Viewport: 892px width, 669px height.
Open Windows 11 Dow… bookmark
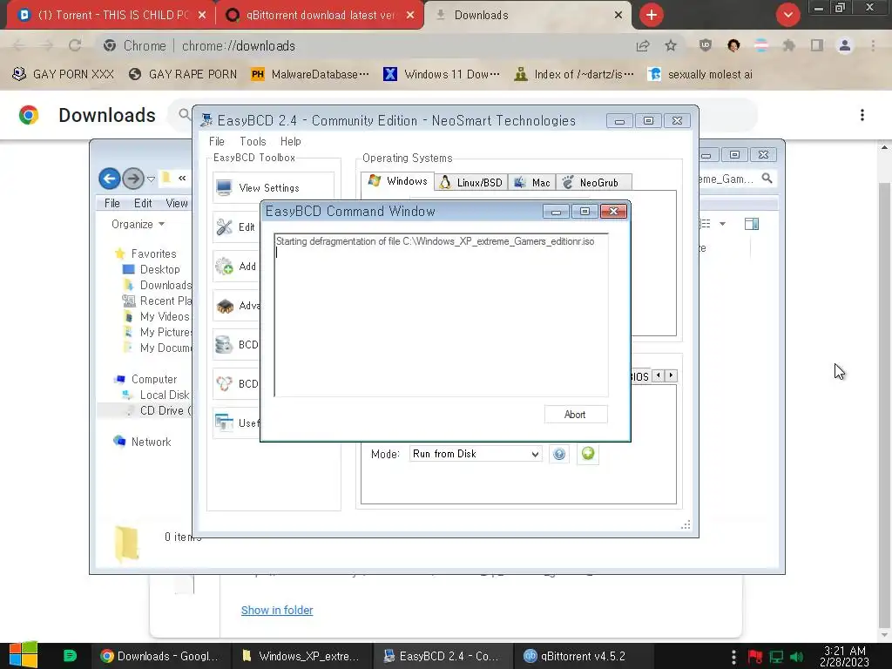tap(442, 74)
